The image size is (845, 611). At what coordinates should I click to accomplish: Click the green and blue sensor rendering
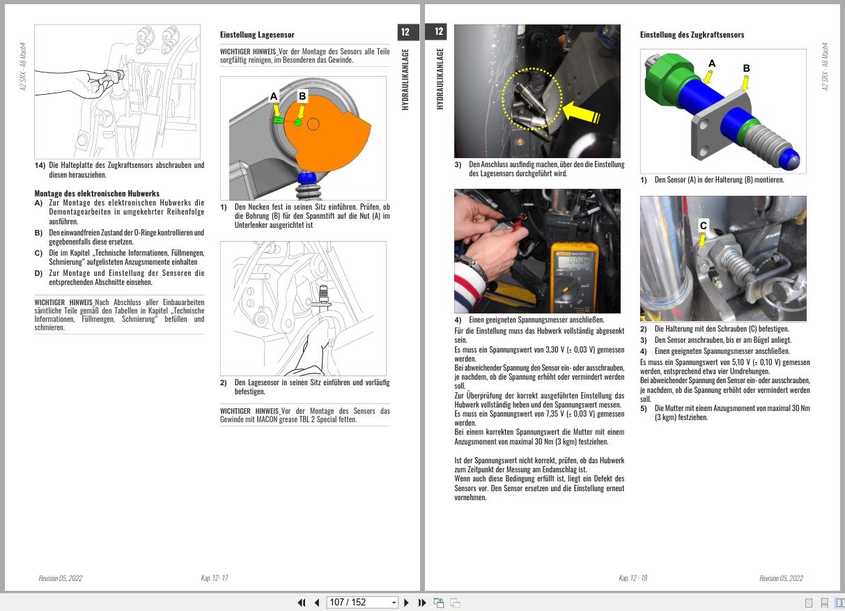click(x=723, y=111)
